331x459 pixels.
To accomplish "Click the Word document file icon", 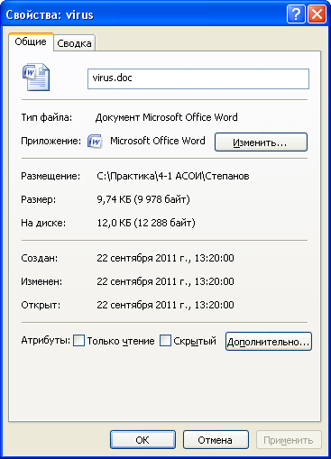I will 36,77.
